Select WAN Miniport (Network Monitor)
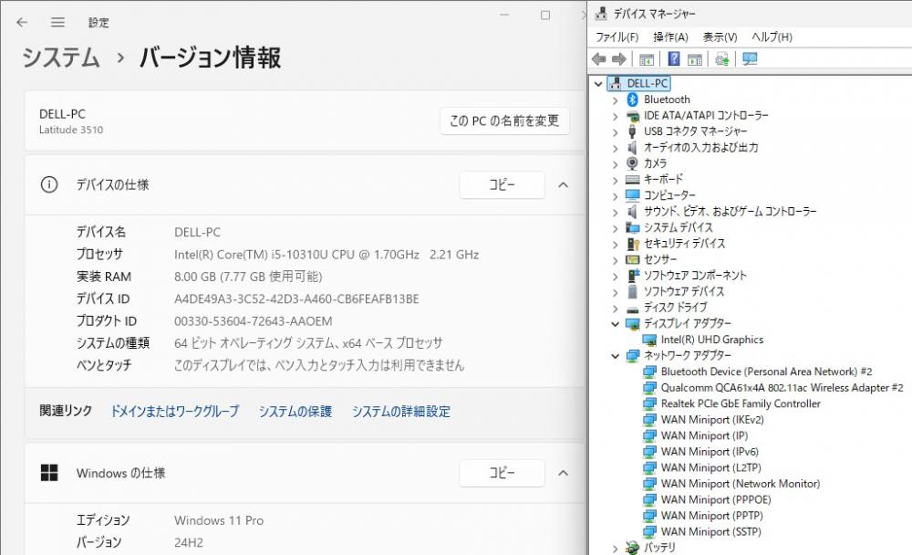This screenshot has width=912, height=555. tap(741, 484)
